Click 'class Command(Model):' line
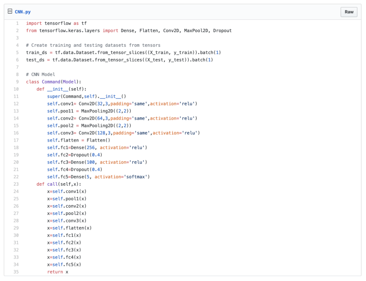The image size is (366, 281). tap(53, 82)
